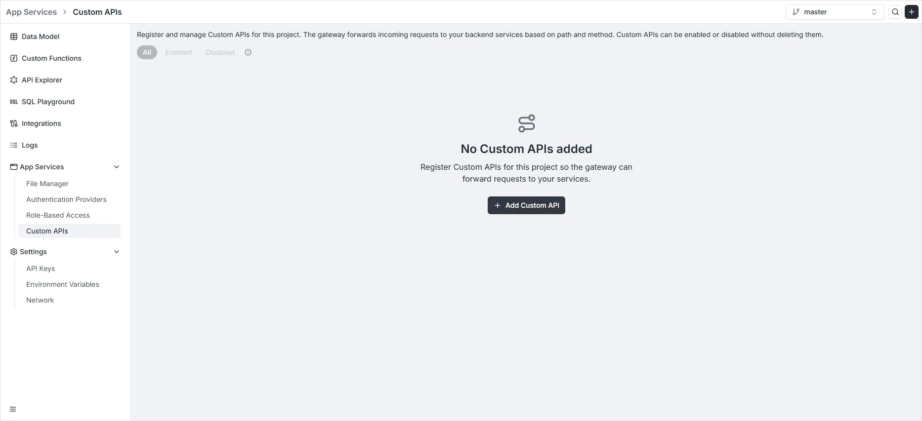The height and width of the screenshot is (421, 922).
Task: Click the plus icon in top bar
Action: coord(912,12)
